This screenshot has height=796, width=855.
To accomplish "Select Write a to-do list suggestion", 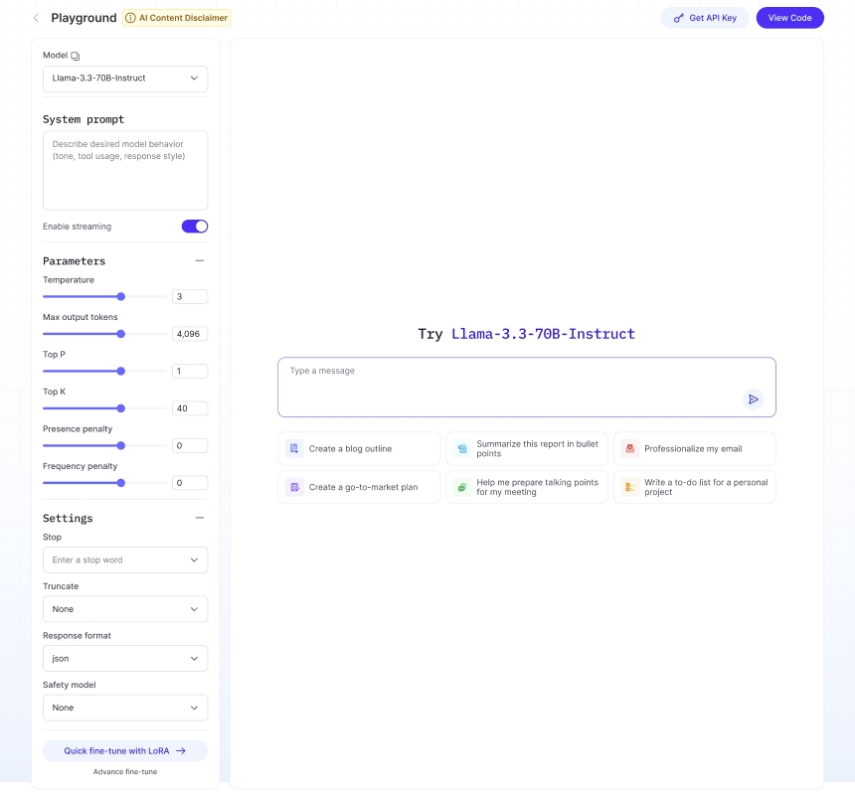I will (x=694, y=488).
